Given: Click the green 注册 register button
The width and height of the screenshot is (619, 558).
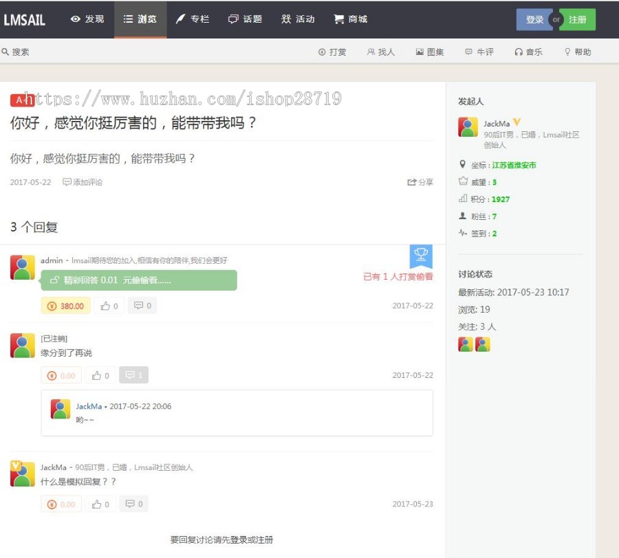Looking at the screenshot, I should click(578, 20).
